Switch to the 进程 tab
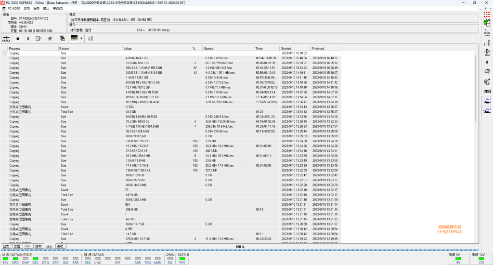 point(60,246)
